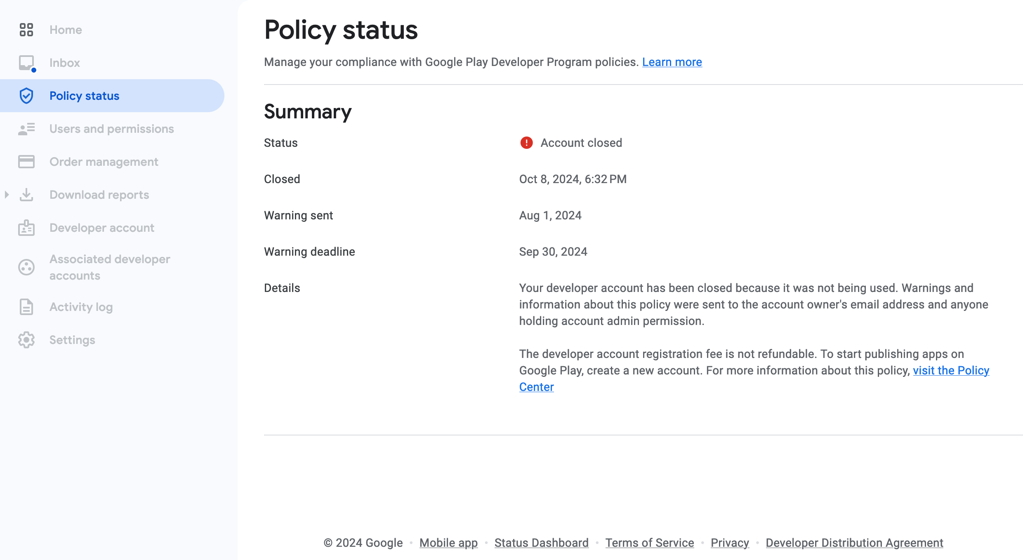
Task: Open Users and permissions menu item
Action: (x=111, y=129)
